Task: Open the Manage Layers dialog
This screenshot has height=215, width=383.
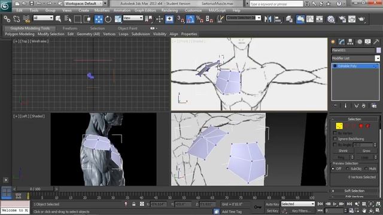Action: [289, 19]
